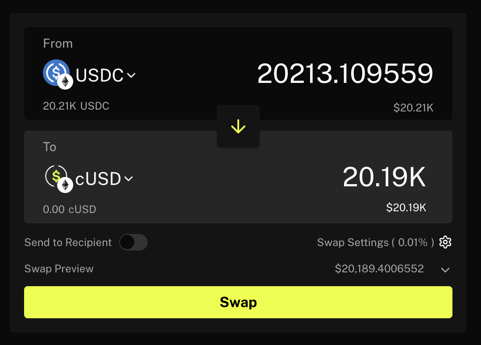Open swap settings via the gear icon
The height and width of the screenshot is (345, 481).
pos(445,242)
